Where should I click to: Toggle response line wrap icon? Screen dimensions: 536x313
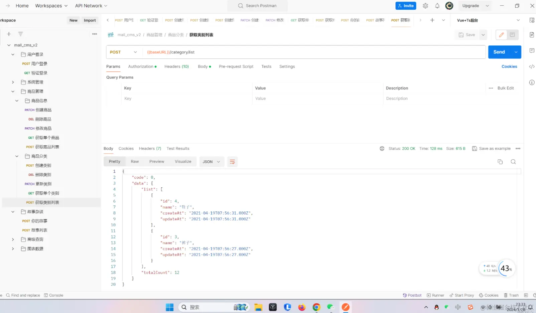pos(232,162)
